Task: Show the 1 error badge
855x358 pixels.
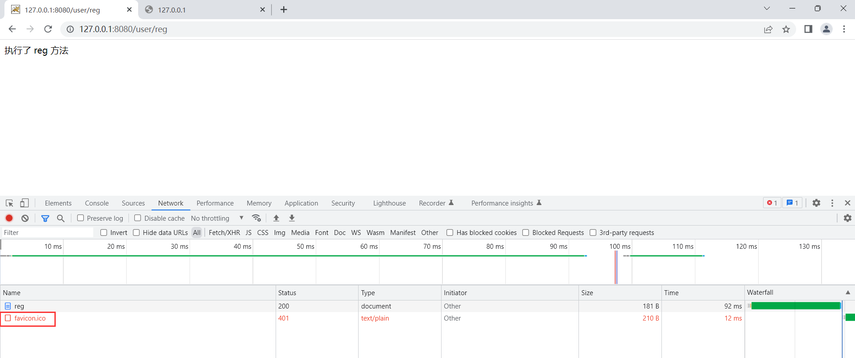Action: click(772, 203)
